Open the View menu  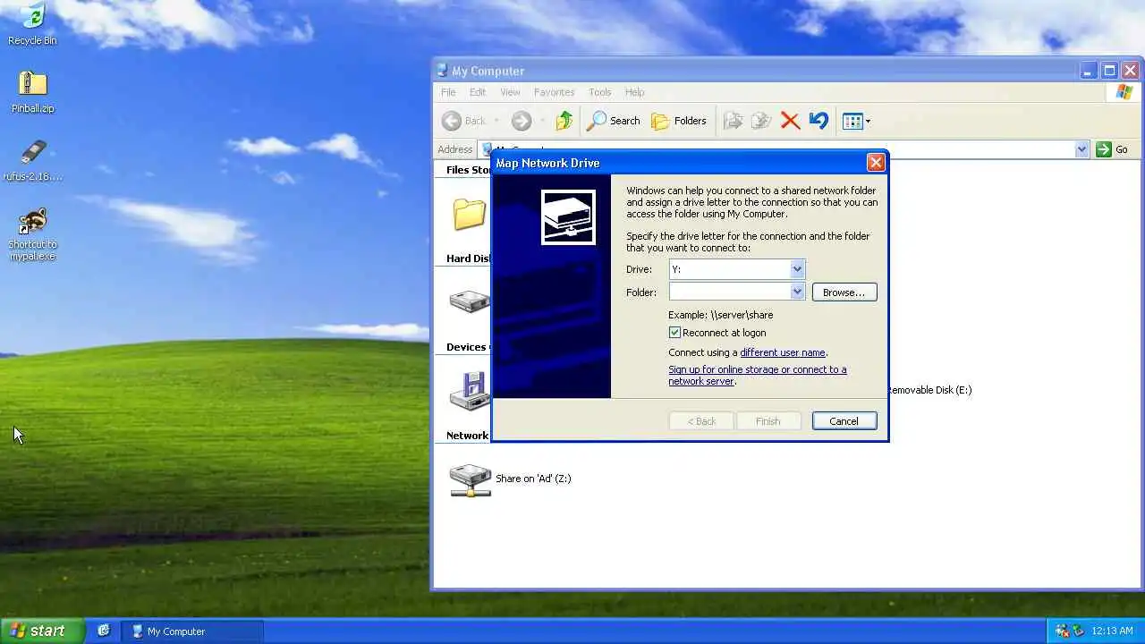510,92
